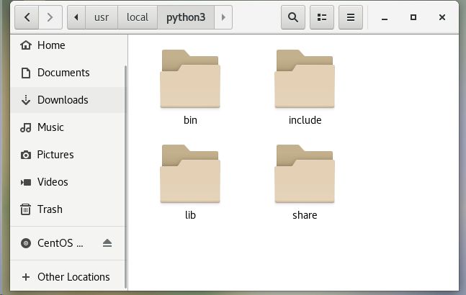Eject the CentOS disc
Image resolution: width=466 pixels, height=295 pixels.
107,243
